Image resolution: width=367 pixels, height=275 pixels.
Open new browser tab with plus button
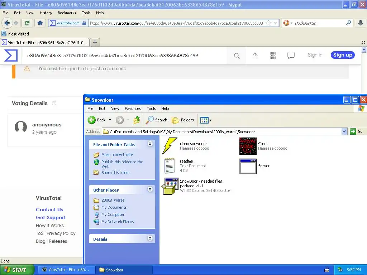point(95,42)
